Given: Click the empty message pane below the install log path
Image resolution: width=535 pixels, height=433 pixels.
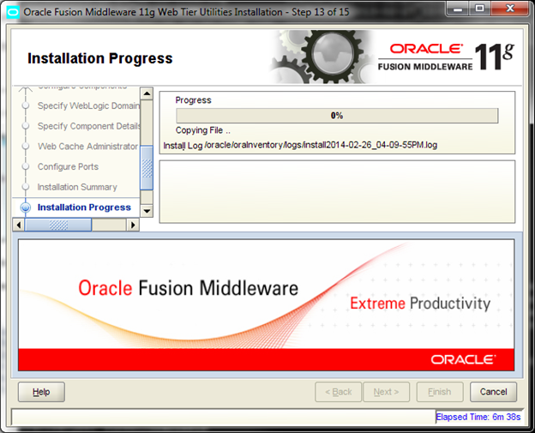Looking at the screenshot, I should [337, 191].
